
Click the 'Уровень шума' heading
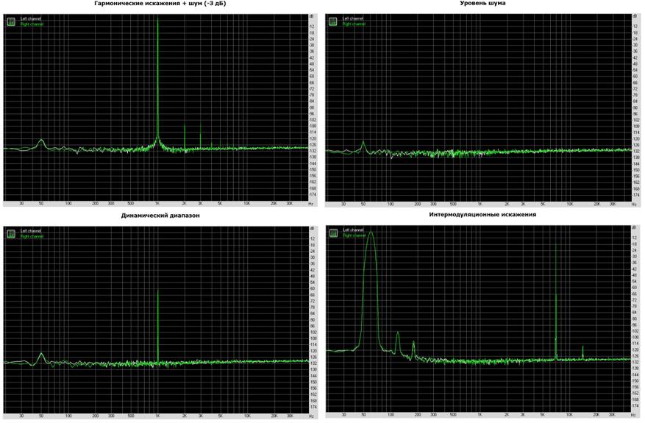point(482,4)
